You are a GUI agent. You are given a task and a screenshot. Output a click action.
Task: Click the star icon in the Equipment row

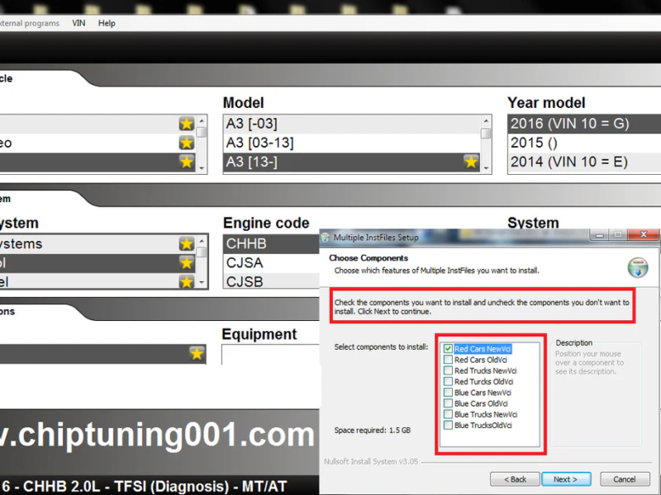(x=197, y=353)
